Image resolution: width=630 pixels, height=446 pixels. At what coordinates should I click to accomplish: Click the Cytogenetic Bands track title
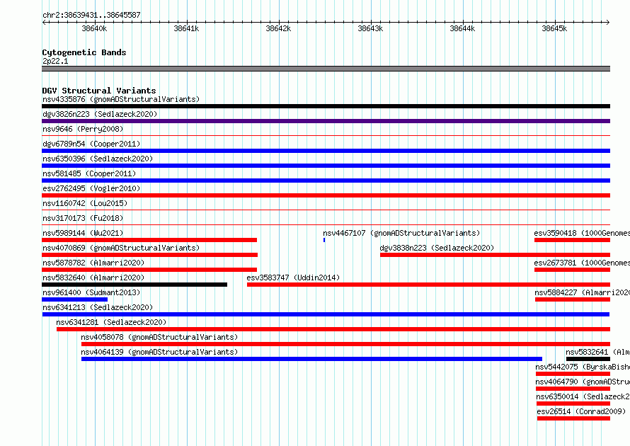point(84,52)
